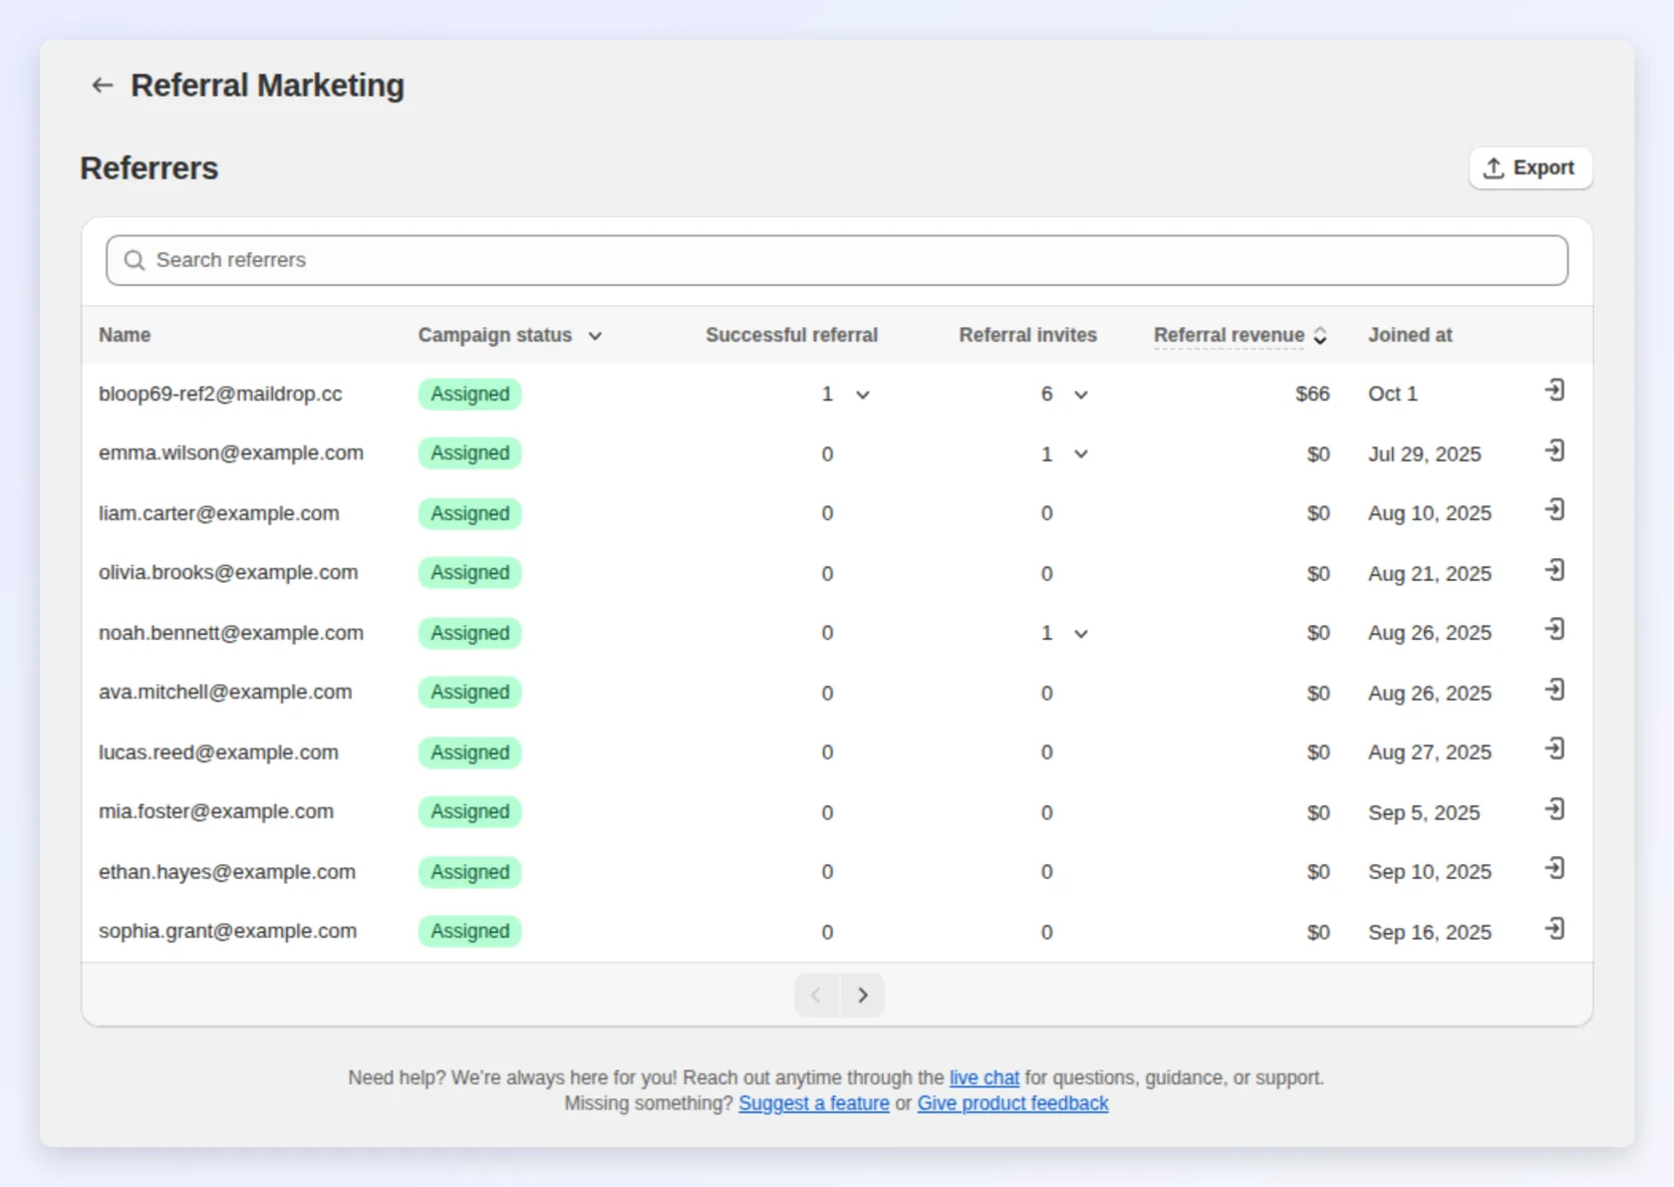Click Assigned badge for bloop69-ref2@maildrop.cc
The image size is (1674, 1187).
pos(470,395)
